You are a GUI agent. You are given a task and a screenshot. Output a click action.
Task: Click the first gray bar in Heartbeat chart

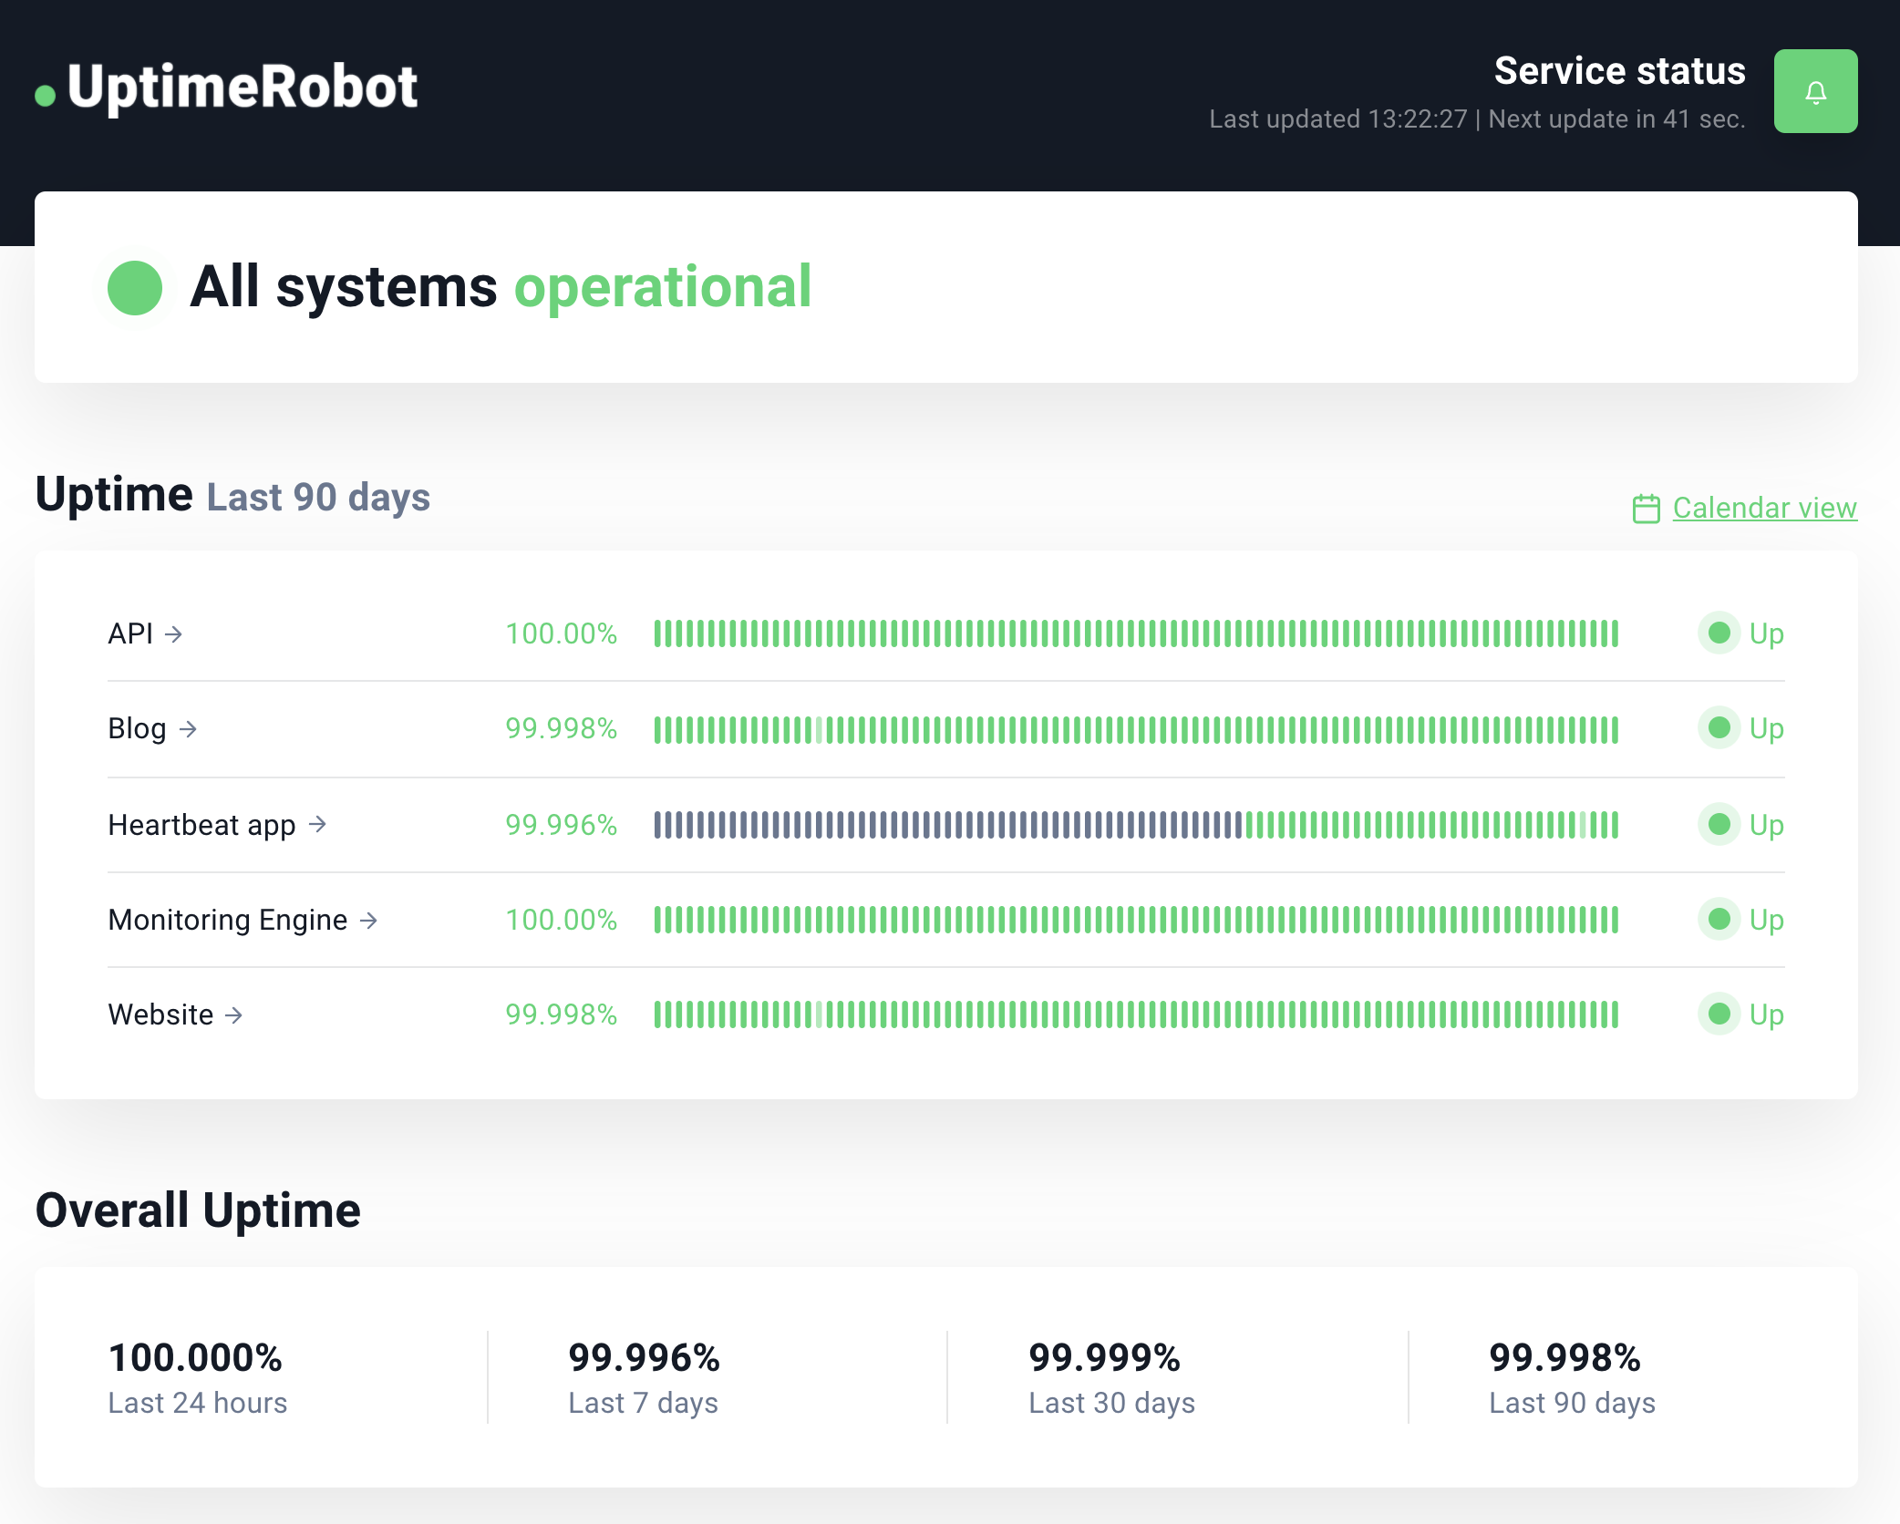657,825
